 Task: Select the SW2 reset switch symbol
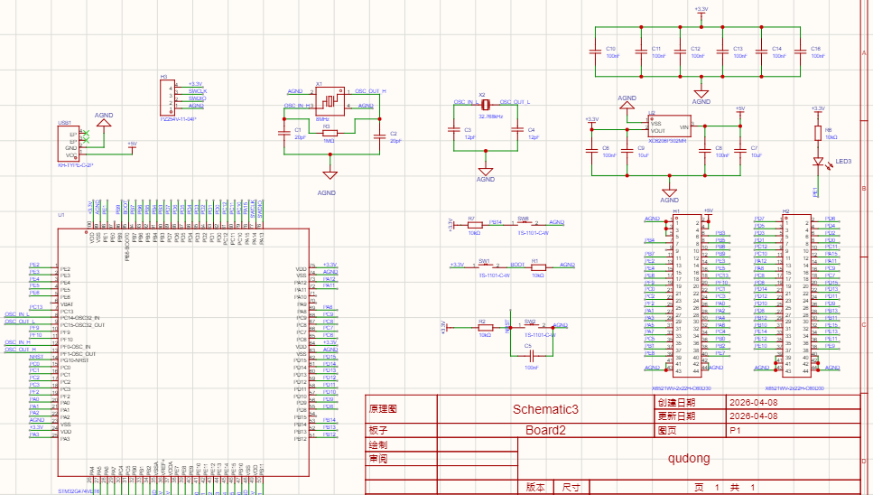(531, 326)
